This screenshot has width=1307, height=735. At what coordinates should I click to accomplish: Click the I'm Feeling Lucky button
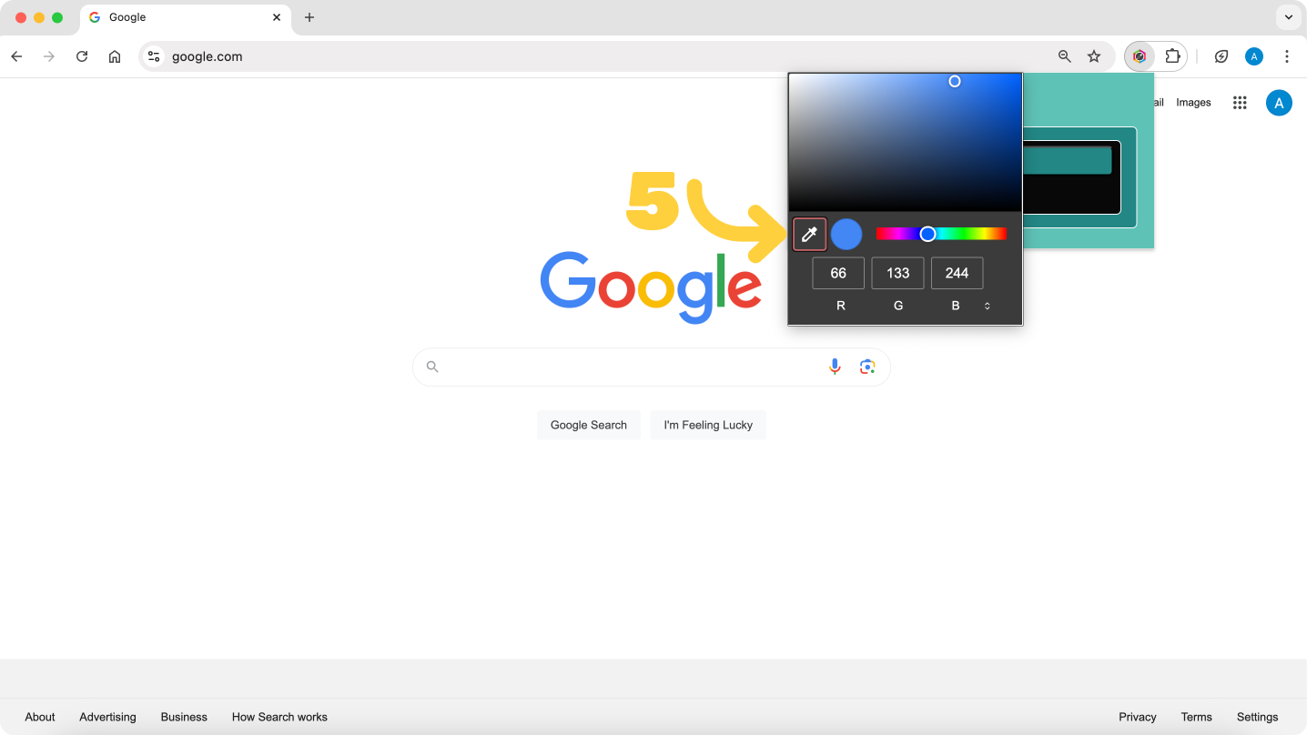tap(708, 425)
